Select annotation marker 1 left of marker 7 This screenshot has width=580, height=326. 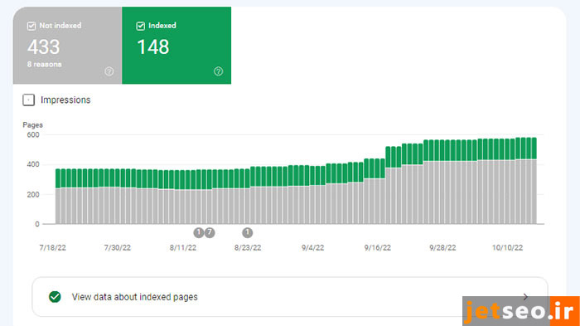pos(199,232)
